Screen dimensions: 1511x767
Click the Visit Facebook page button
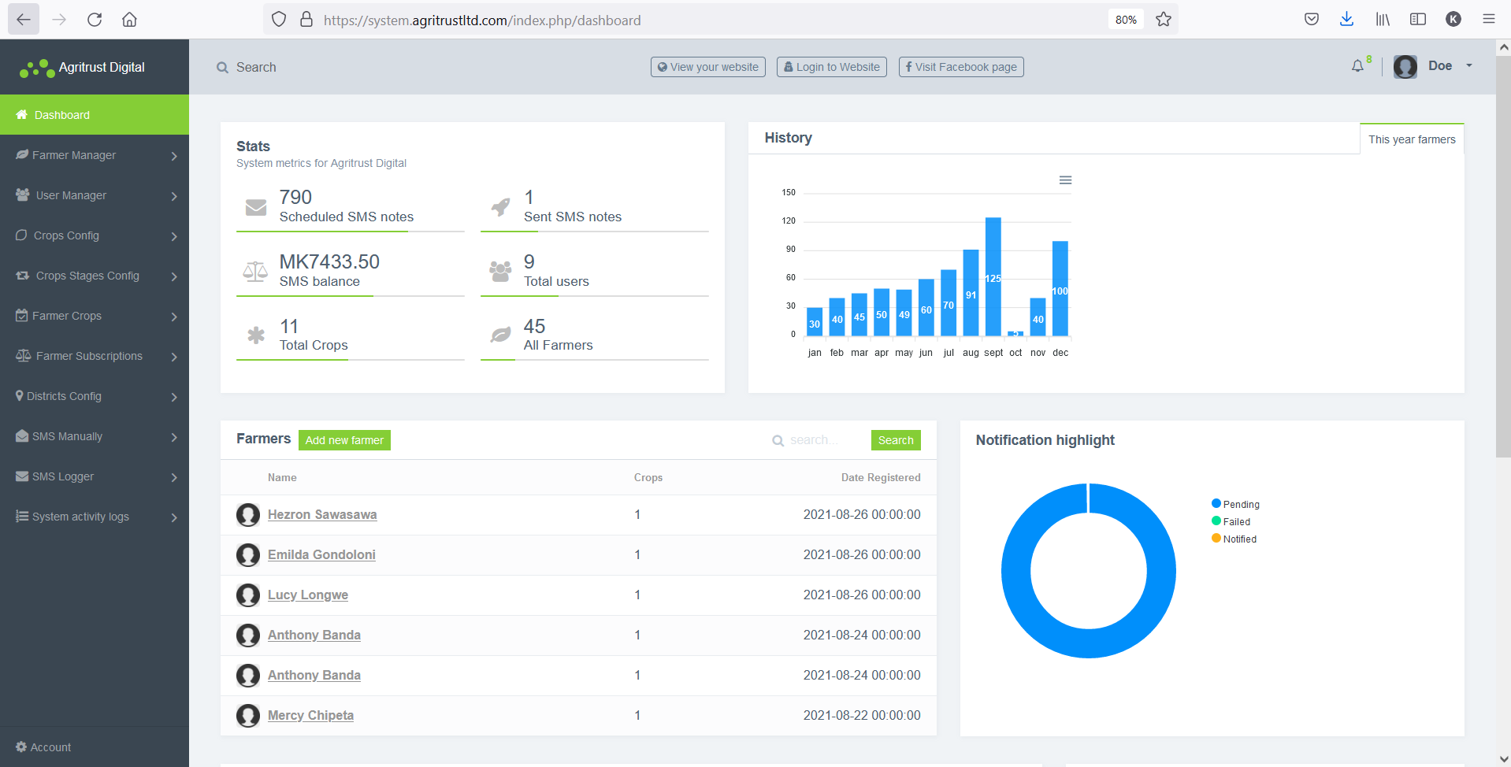point(961,67)
